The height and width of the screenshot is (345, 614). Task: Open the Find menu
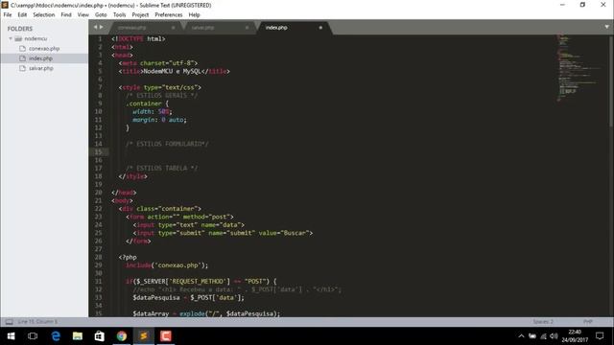tap(66, 15)
